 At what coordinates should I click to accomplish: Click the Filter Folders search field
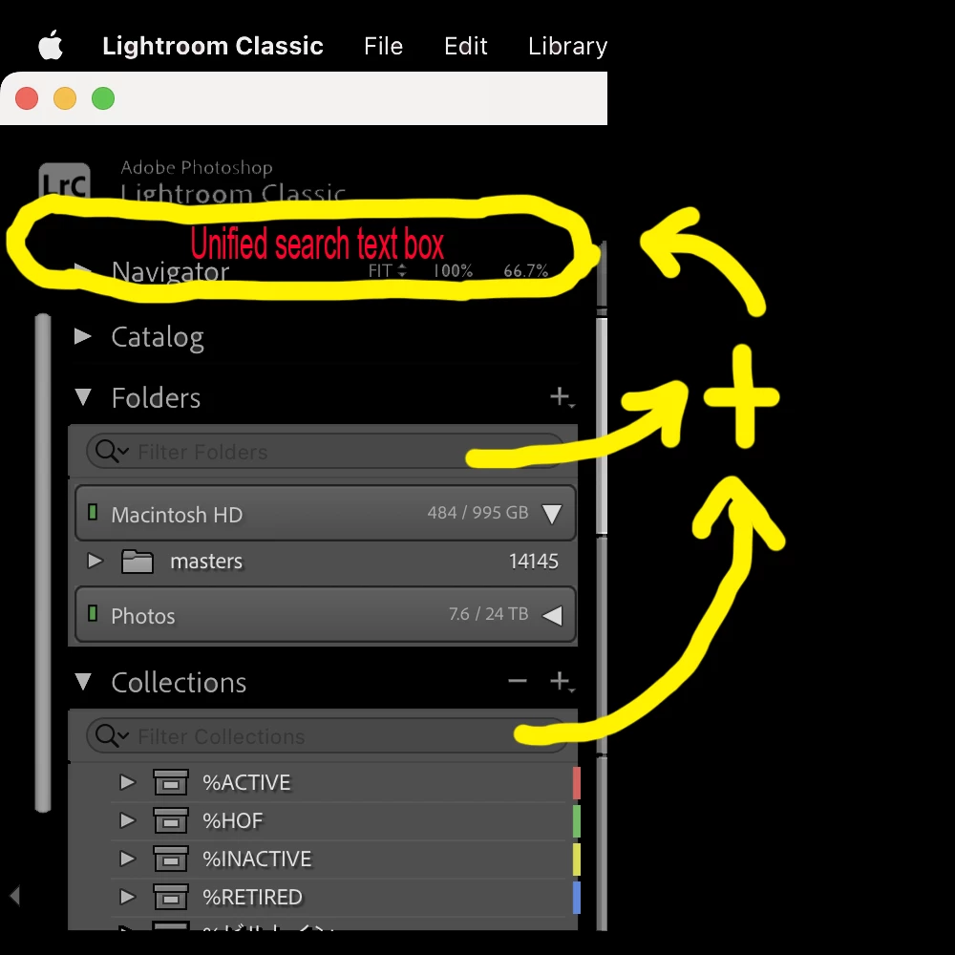(326, 452)
